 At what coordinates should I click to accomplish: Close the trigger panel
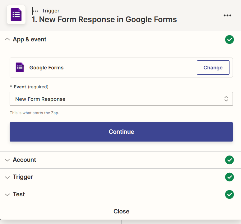(x=121, y=211)
